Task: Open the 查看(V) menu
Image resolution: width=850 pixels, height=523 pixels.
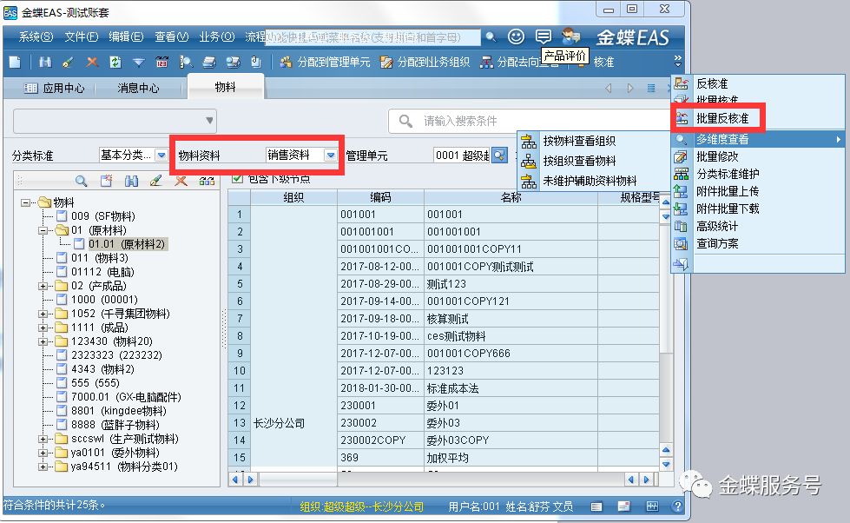Action: [171, 36]
